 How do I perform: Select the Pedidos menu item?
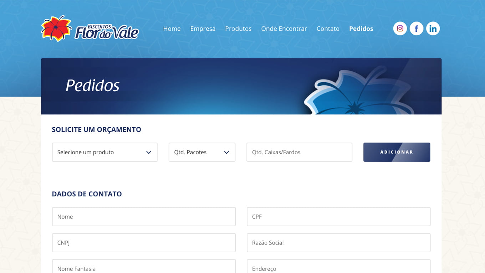pyautogui.click(x=361, y=29)
